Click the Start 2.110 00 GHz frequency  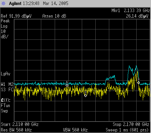20,124
